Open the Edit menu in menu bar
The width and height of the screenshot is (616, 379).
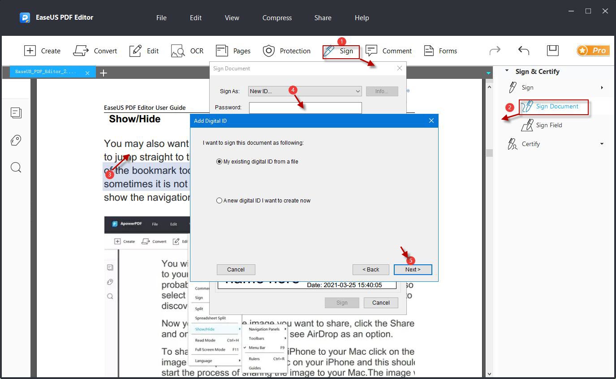pyautogui.click(x=196, y=18)
